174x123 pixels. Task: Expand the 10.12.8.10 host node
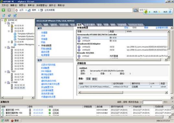9,26
